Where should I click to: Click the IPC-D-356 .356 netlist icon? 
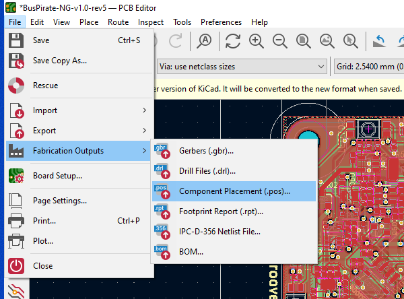point(162,232)
